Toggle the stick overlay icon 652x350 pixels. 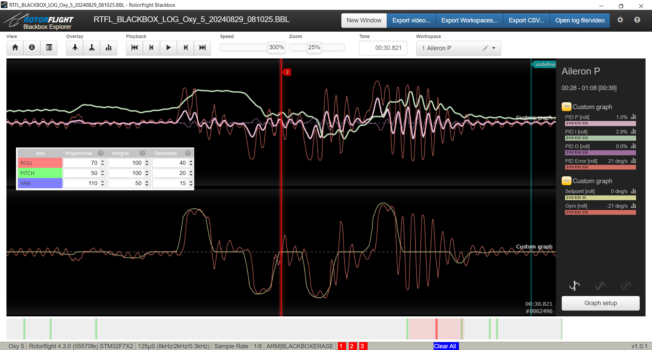[x=92, y=48]
